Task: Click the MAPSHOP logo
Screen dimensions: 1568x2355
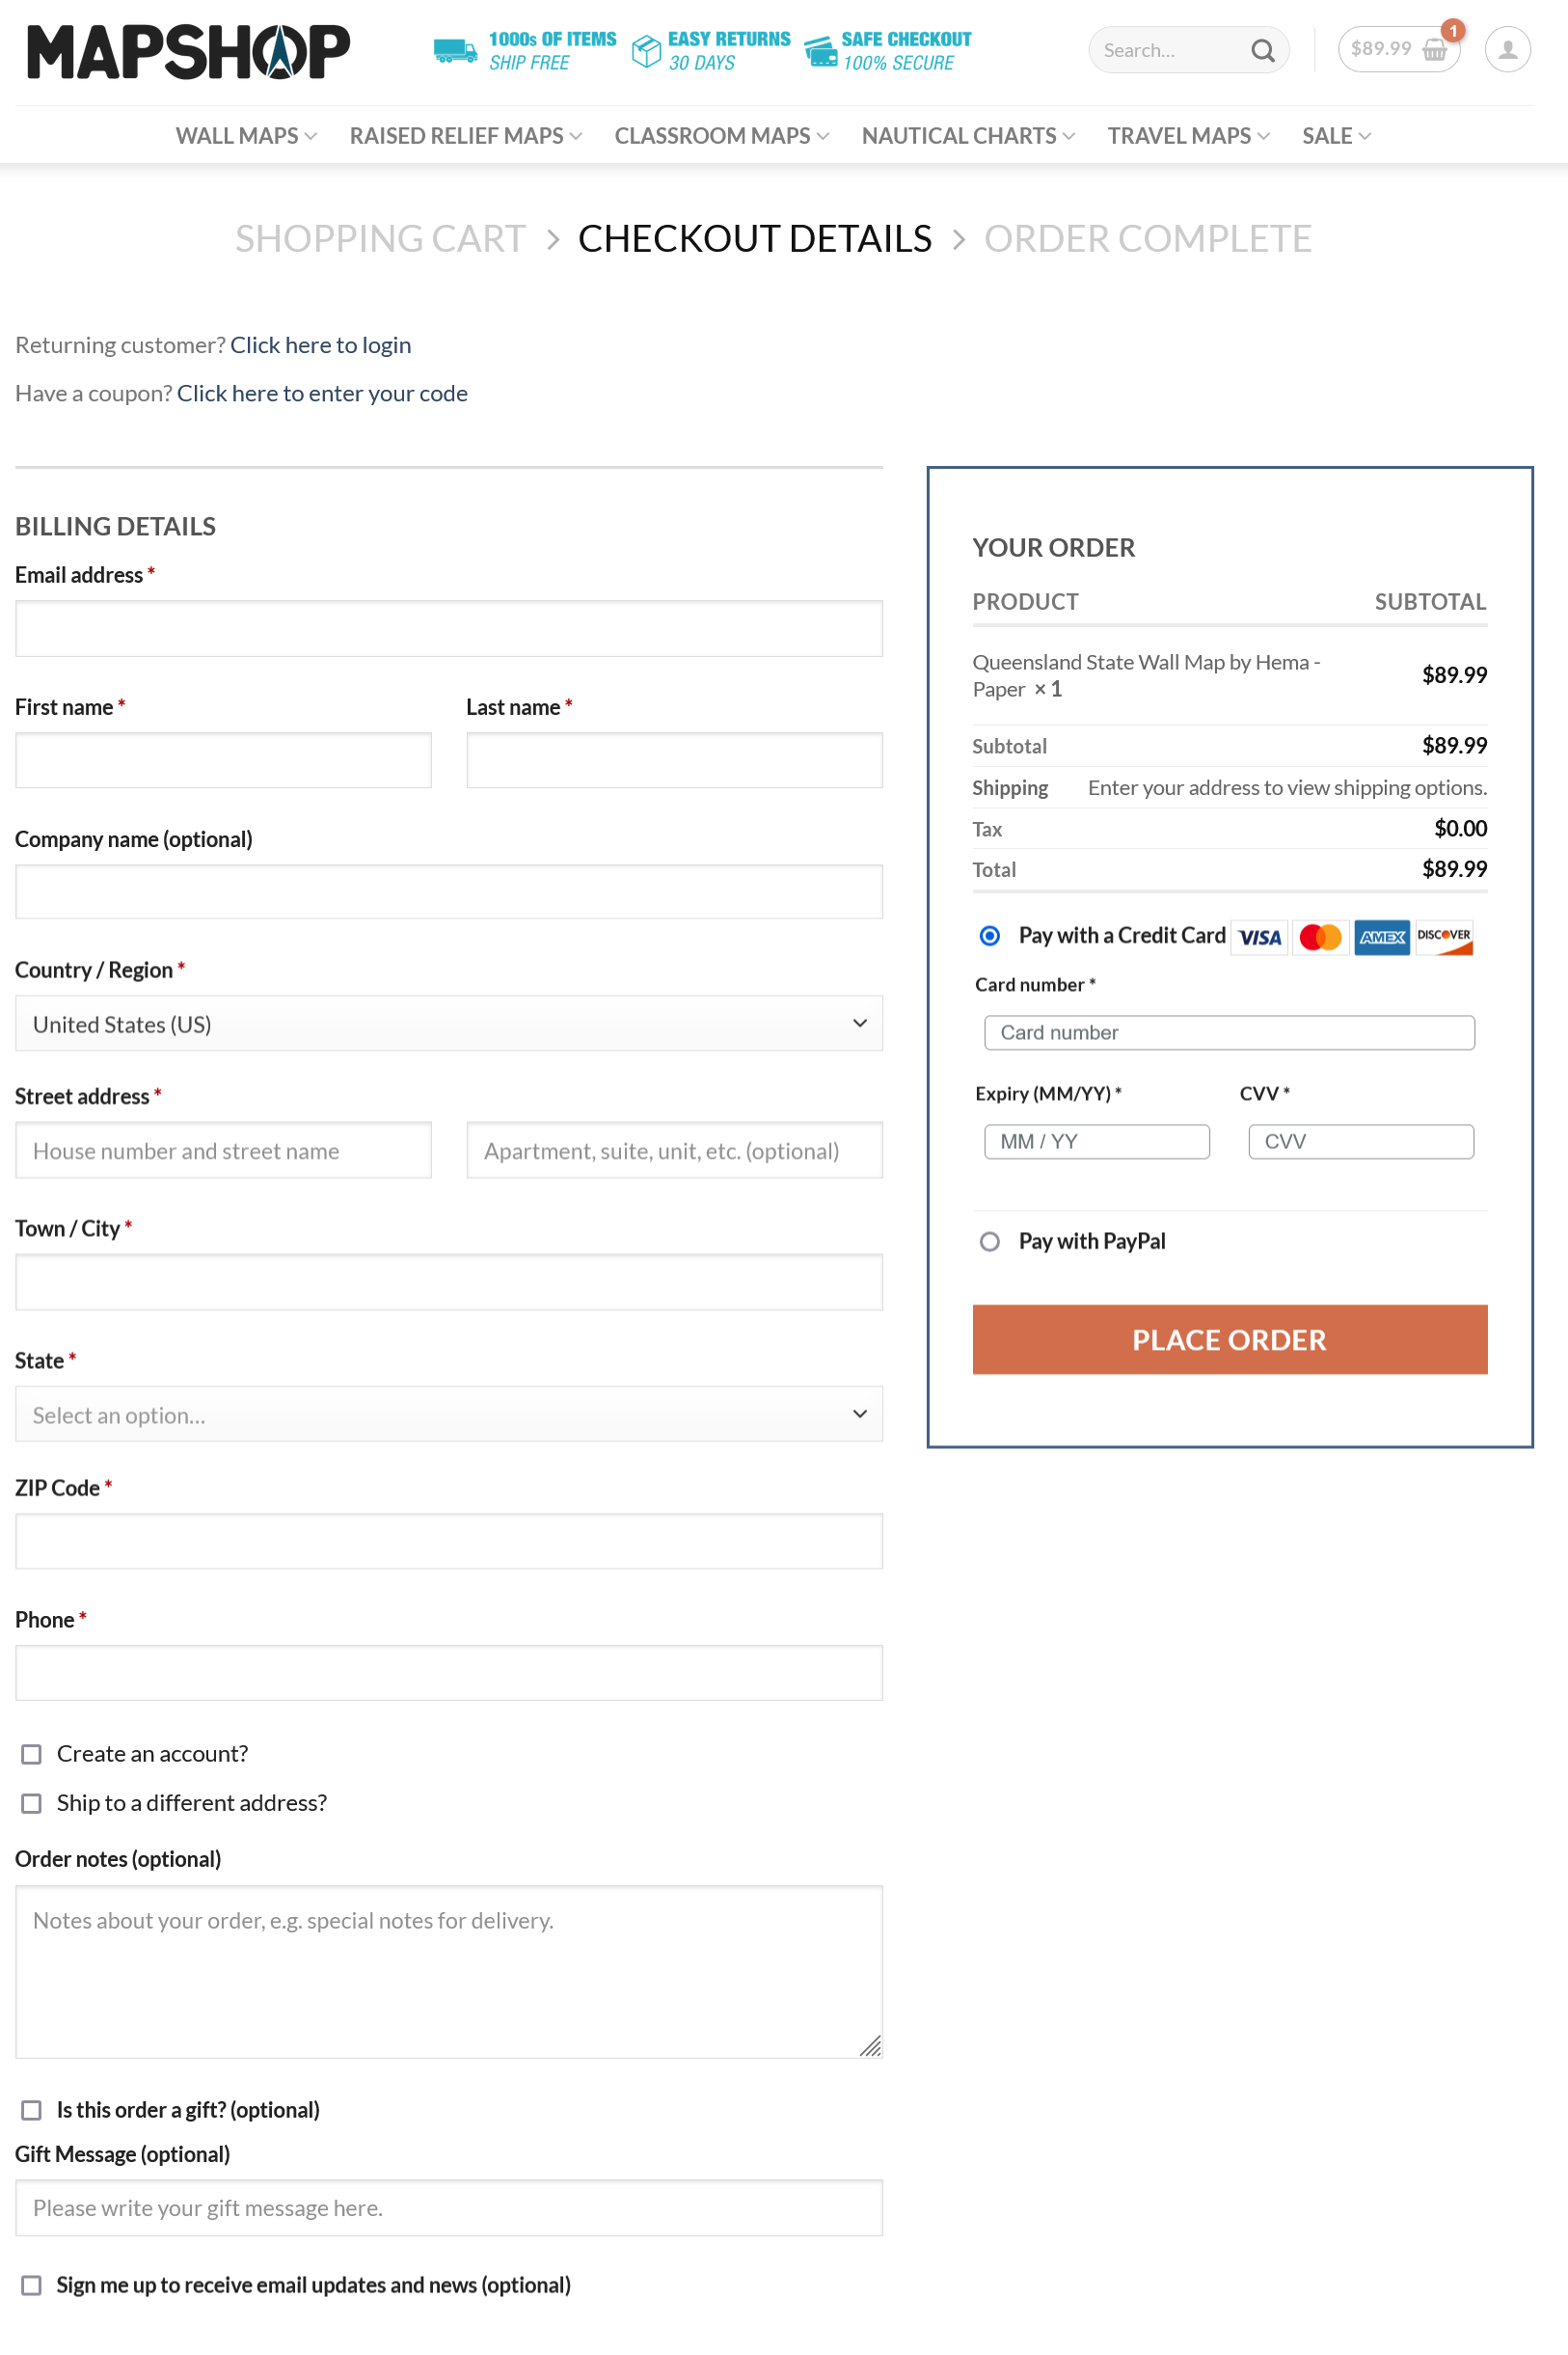Action: coord(188,51)
